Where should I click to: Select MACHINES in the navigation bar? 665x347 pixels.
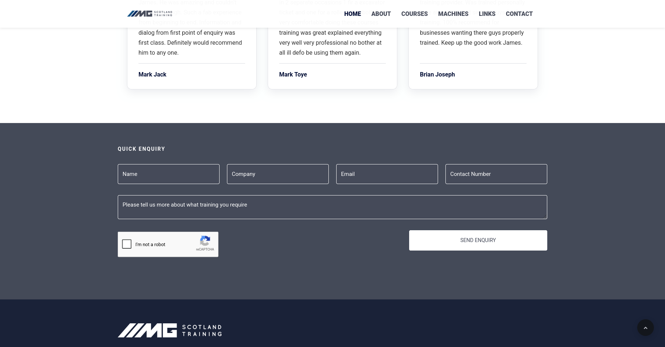(453, 14)
